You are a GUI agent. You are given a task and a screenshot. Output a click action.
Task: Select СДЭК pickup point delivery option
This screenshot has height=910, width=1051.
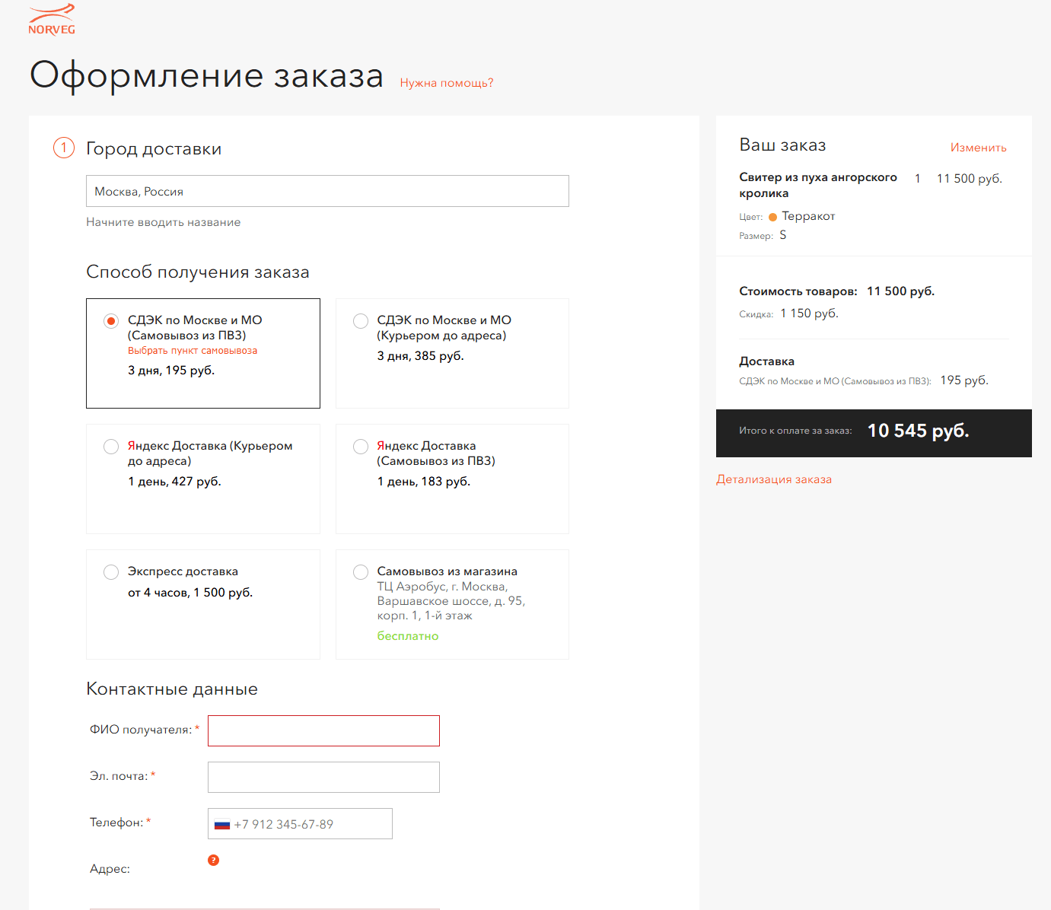[111, 321]
